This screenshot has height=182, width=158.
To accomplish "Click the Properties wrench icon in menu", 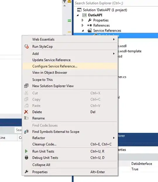I will (26, 172).
